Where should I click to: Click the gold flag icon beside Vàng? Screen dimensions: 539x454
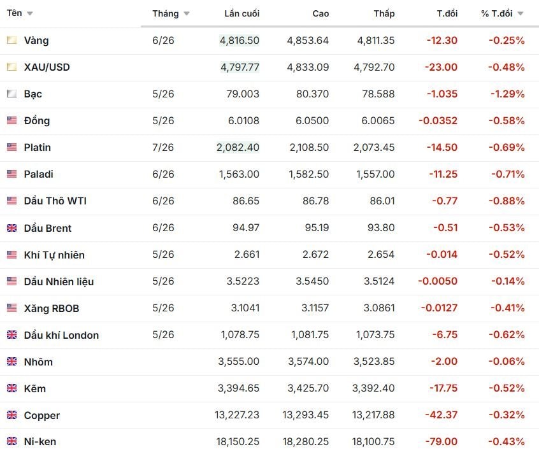pyautogui.click(x=11, y=40)
